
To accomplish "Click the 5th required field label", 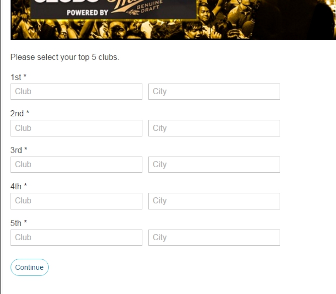I will pos(19,223).
